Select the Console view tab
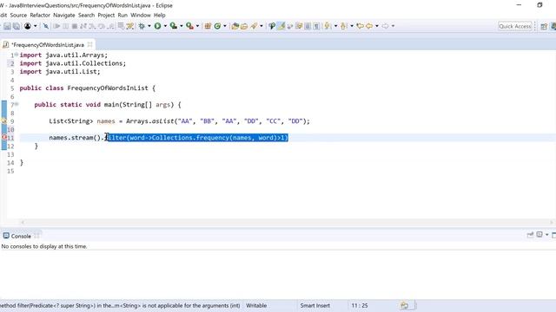 [x=21, y=236]
